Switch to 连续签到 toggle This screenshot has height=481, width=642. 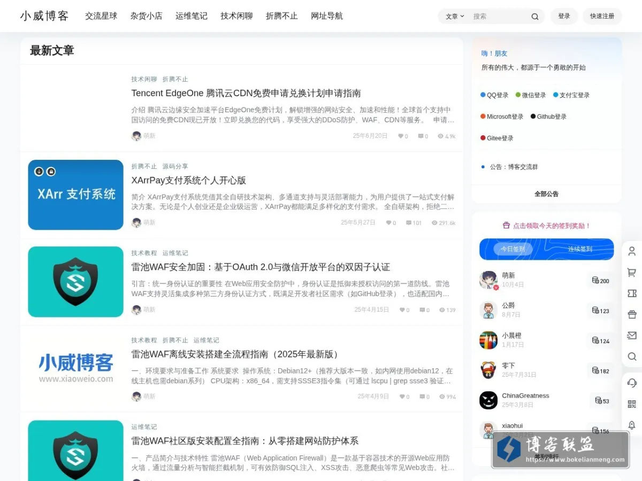point(580,249)
